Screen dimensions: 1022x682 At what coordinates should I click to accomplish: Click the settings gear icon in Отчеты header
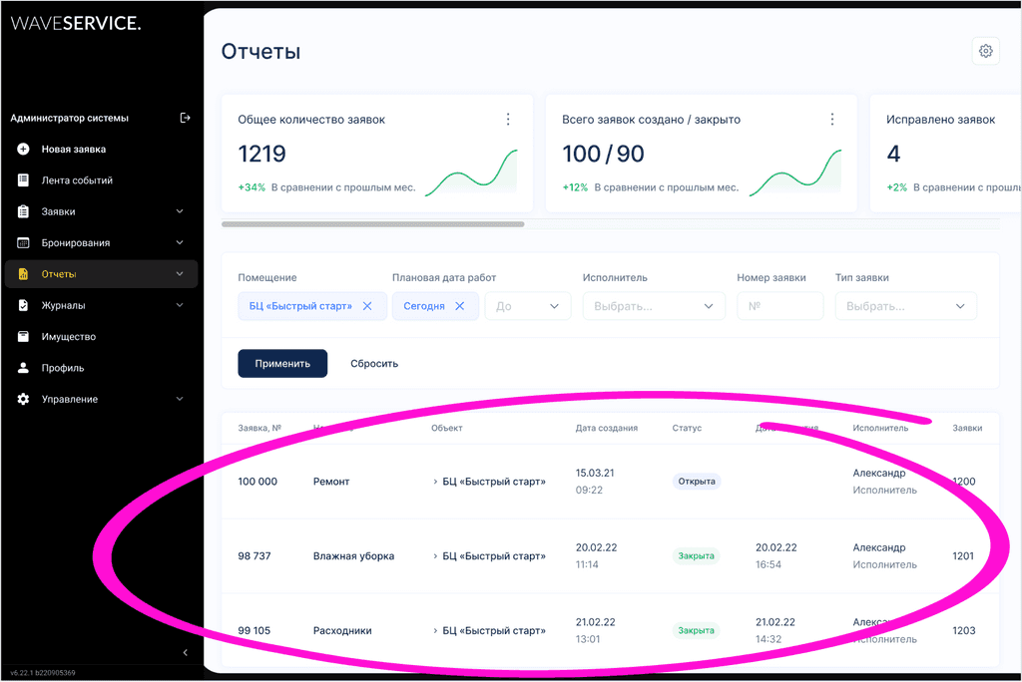(985, 51)
